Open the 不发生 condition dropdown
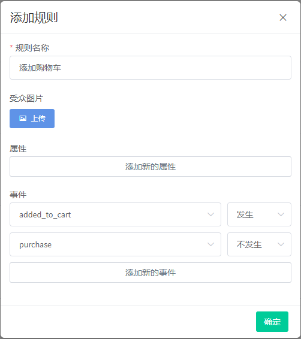The height and width of the screenshot is (339, 301). (x=259, y=244)
